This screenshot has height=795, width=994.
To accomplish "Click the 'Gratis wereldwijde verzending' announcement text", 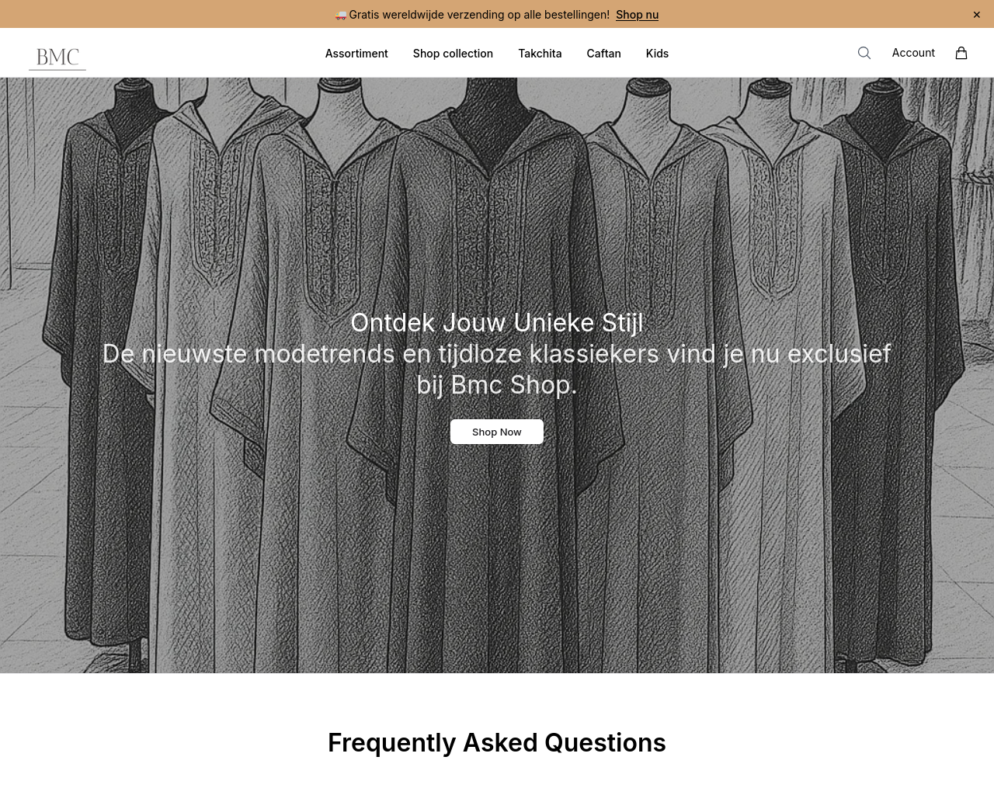I will coord(479,15).
